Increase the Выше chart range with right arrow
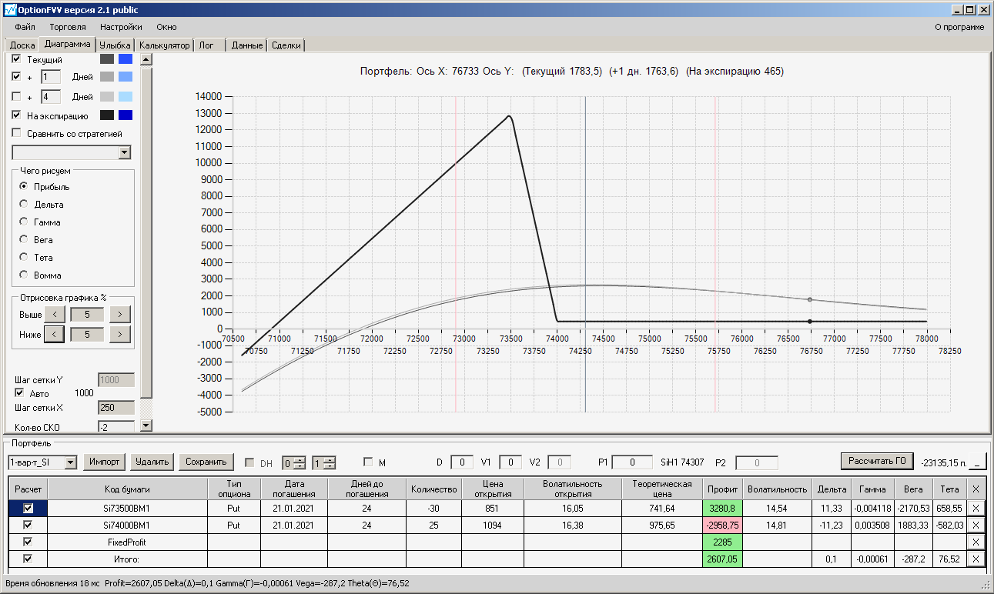994x594 pixels. pyautogui.click(x=120, y=314)
